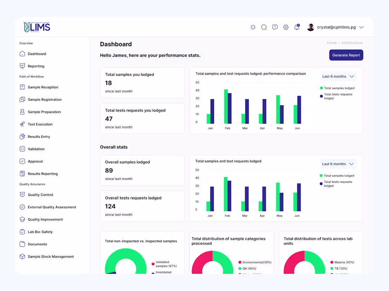Open the Last 6 months dropdown
This screenshot has height=291, width=389.
coord(338,76)
